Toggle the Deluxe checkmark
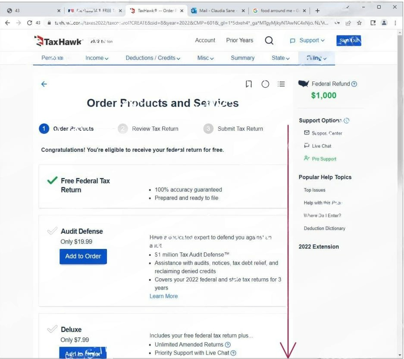404x359 pixels. click(x=52, y=329)
